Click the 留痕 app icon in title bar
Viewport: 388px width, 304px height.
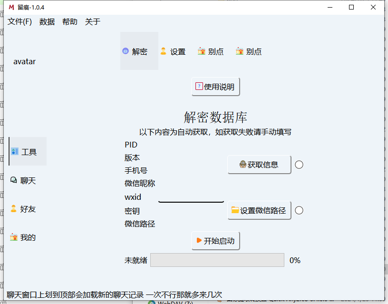coord(11,7)
